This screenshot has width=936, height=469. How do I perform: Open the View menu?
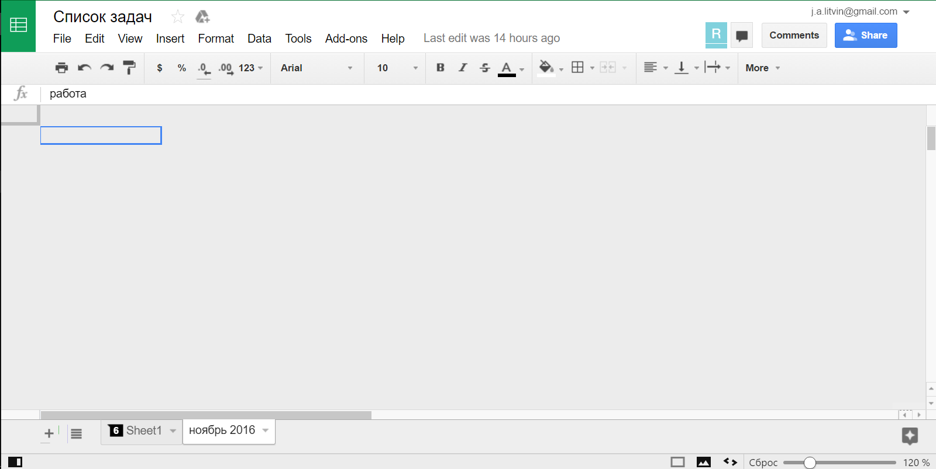pos(130,39)
